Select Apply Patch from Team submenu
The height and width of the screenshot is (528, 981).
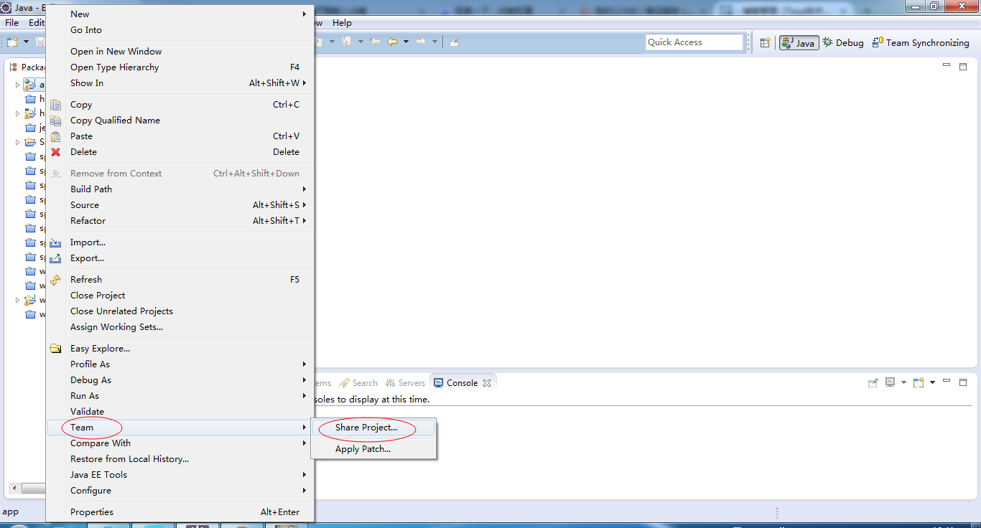pyautogui.click(x=363, y=449)
